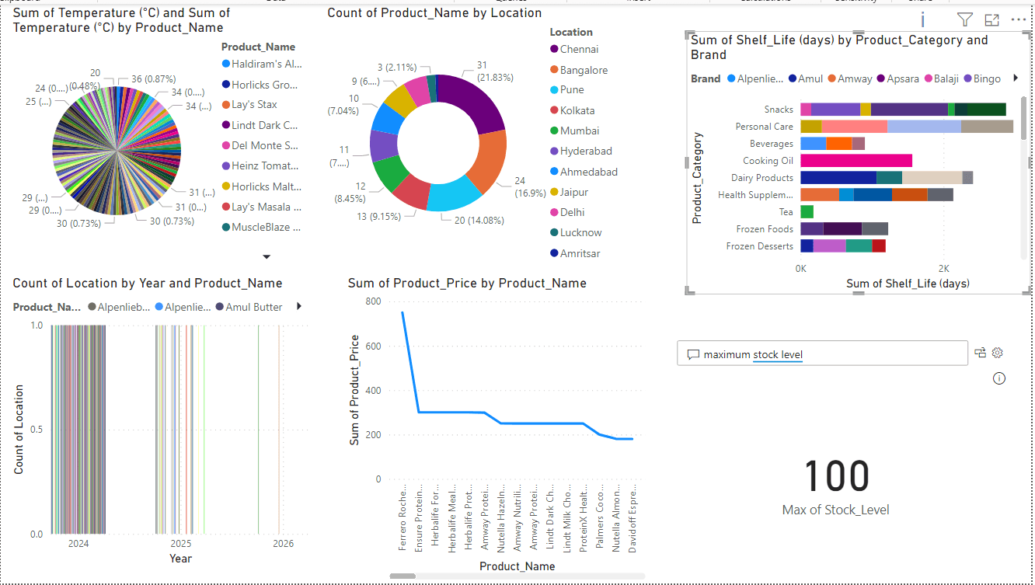
Task: Click 'Count of Location by Year and Product_Name' title
Action: pyautogui.click(x=148, y=283)
